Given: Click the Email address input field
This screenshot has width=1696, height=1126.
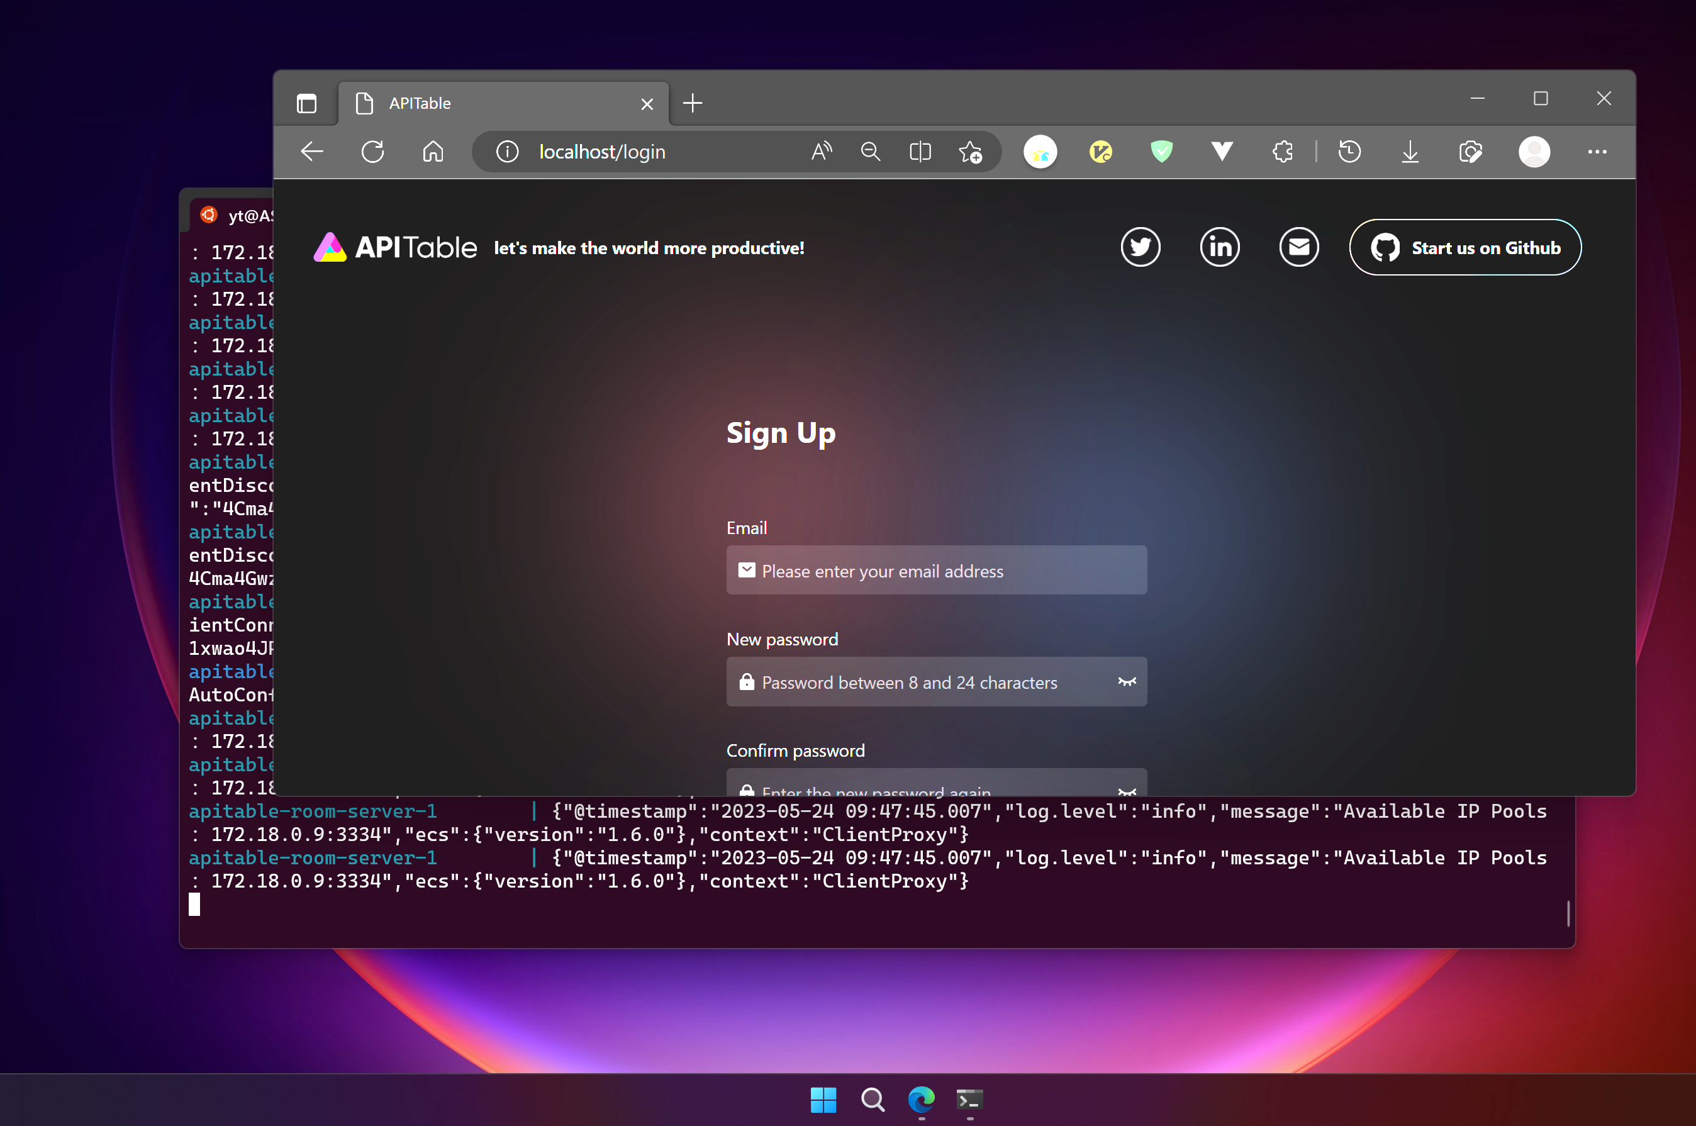Looking at the screenshot, I should [936, 571].
